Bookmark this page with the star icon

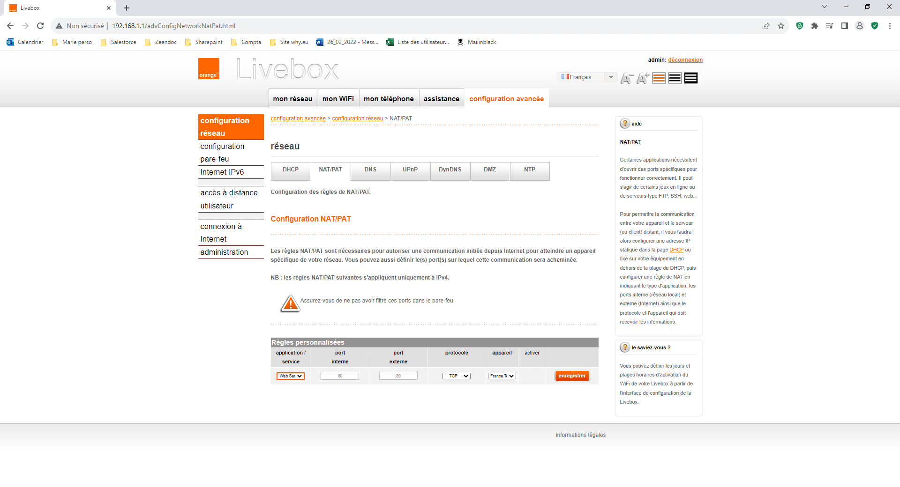tap(781, 26)
